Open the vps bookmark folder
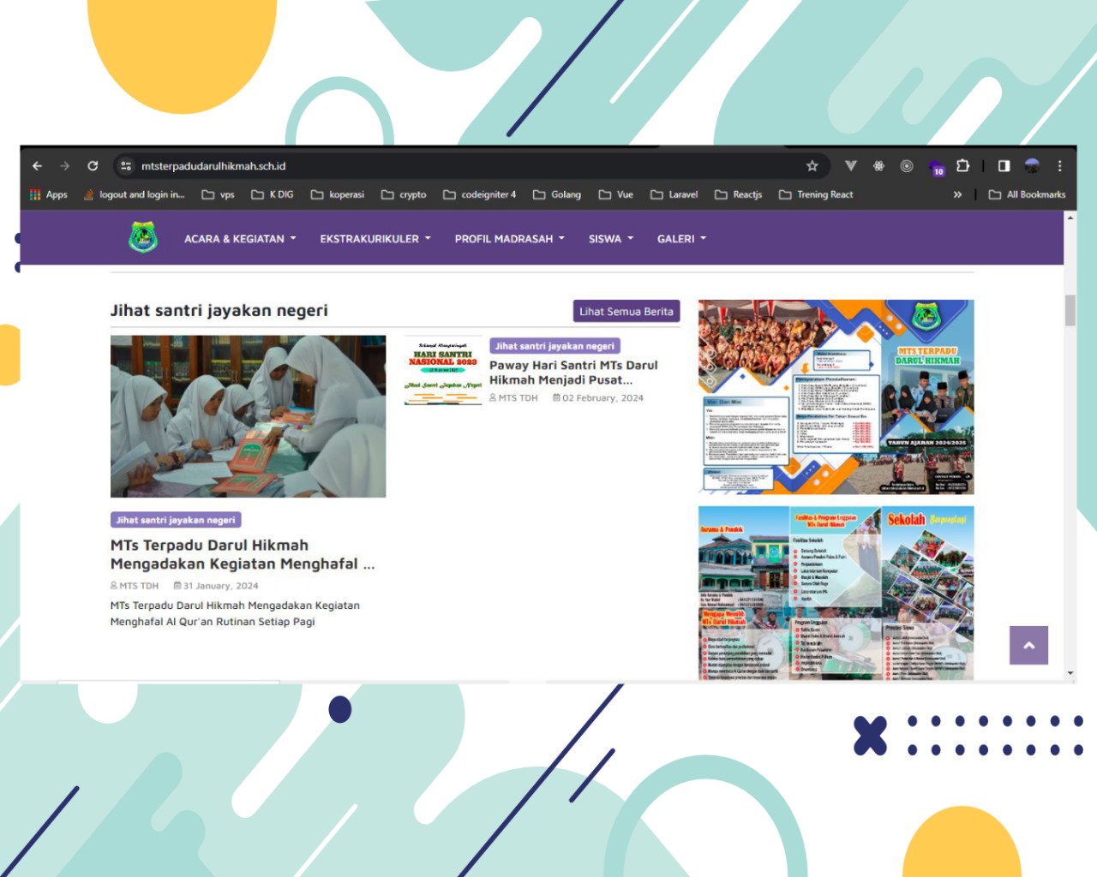 click(218, 194)
